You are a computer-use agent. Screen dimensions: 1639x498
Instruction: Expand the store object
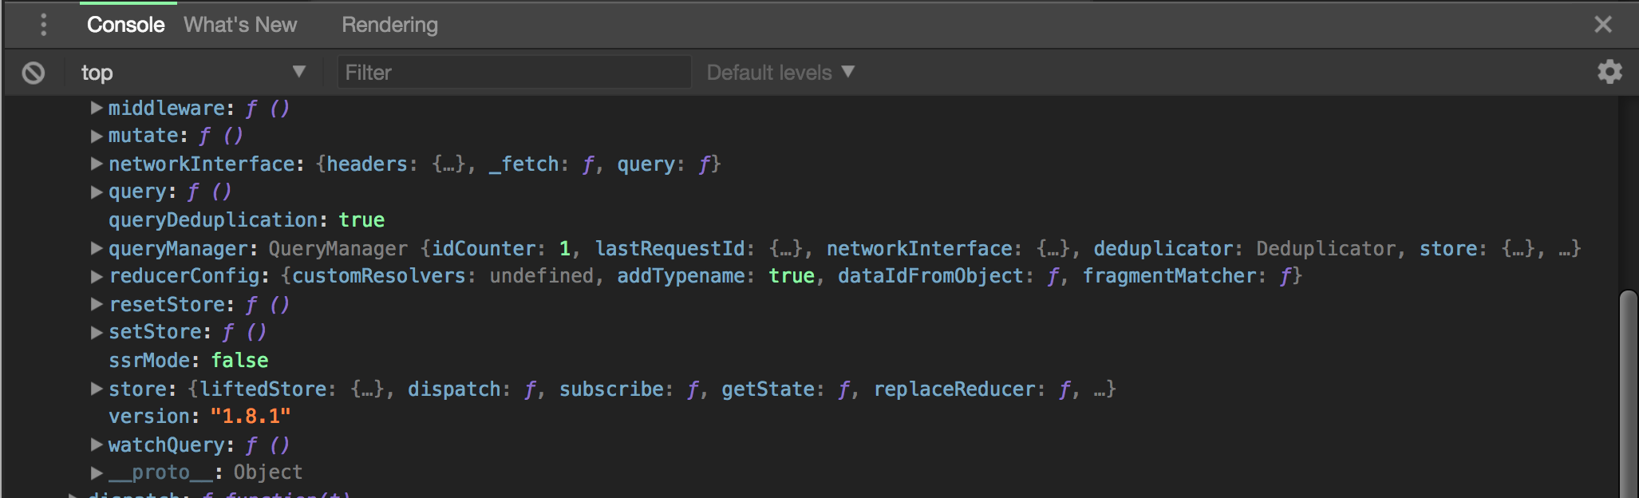pyautogui.click(x=97, y=389)
